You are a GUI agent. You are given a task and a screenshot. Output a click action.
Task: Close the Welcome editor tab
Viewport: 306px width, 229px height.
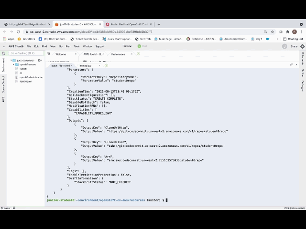[76, 54]
